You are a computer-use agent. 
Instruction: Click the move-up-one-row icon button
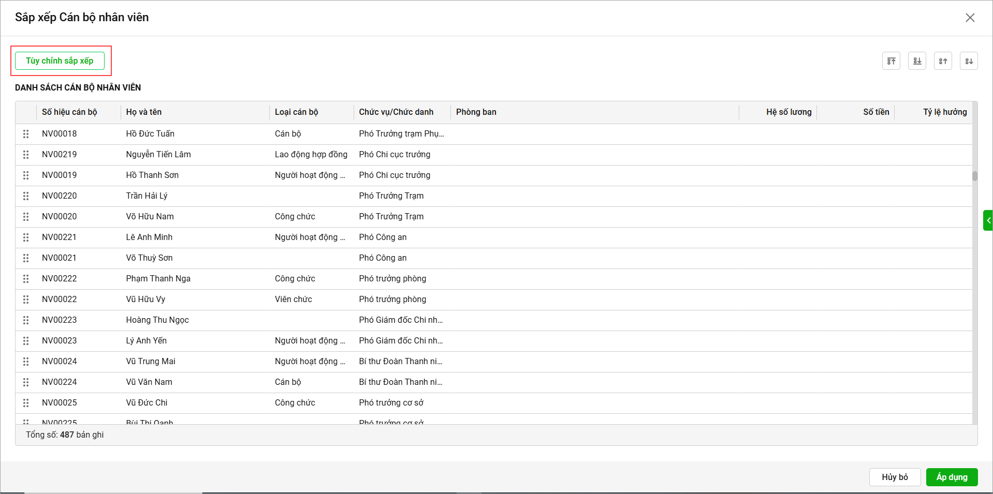[943, 61]
